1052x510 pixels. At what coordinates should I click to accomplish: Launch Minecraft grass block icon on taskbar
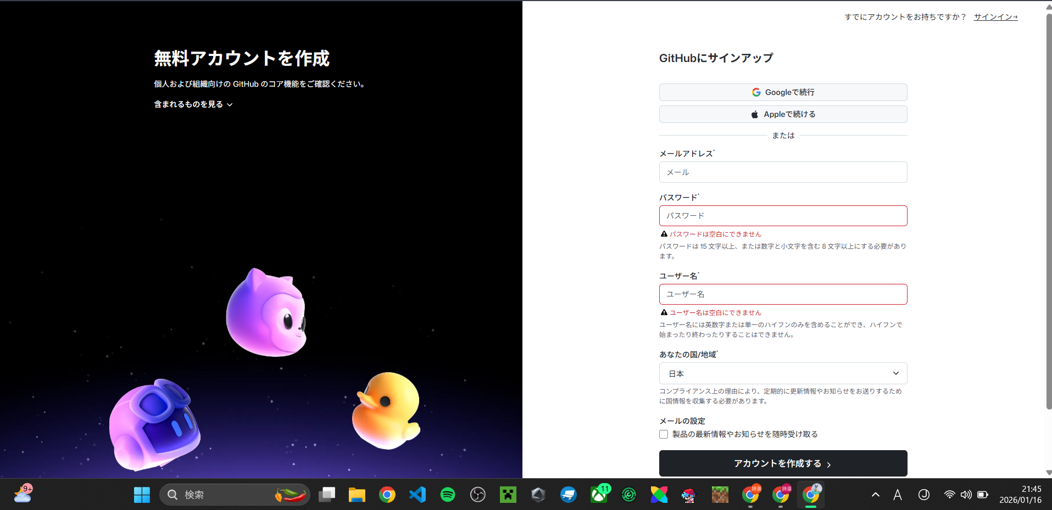pos(720,494)
